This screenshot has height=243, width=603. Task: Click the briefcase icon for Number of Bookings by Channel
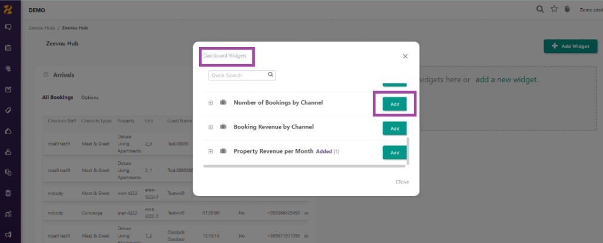coord(223,103)
